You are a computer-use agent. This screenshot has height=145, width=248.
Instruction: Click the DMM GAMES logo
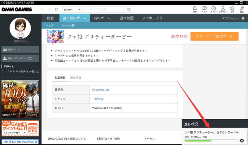17,10
